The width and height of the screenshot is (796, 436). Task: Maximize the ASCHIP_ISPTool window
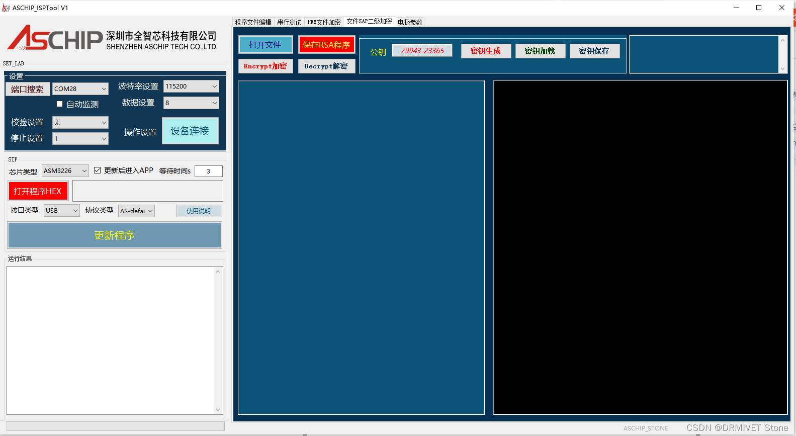[x=759, y=8]
